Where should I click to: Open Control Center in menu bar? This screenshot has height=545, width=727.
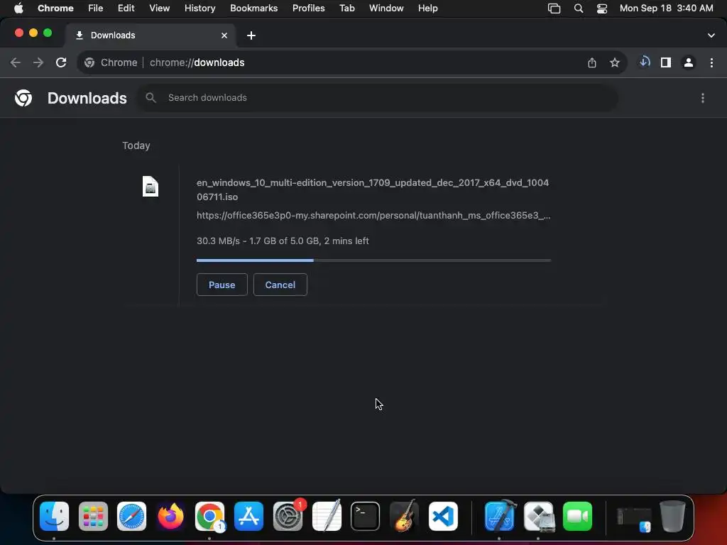602,9
